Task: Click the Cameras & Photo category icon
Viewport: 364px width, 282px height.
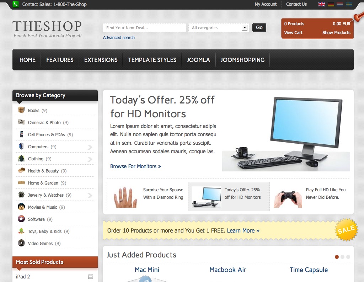Action: pyautogui.click(x=21, y=122)
